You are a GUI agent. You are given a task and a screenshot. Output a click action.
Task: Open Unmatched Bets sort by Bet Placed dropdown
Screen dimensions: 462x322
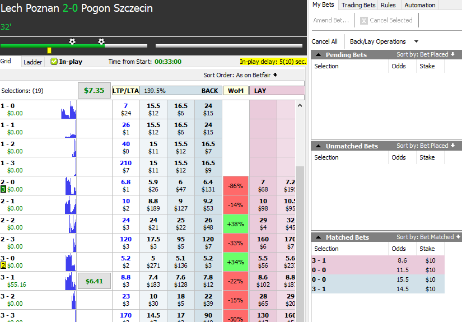426,146
